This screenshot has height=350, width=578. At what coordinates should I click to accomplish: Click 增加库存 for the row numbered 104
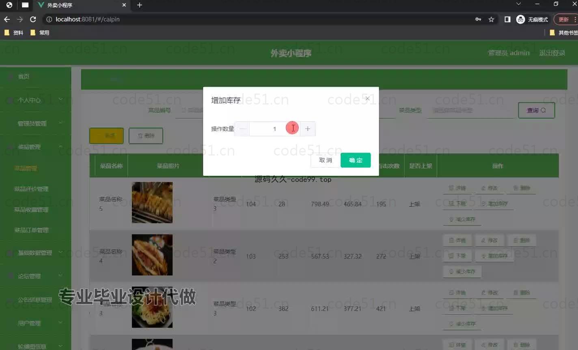click(494, 203)
